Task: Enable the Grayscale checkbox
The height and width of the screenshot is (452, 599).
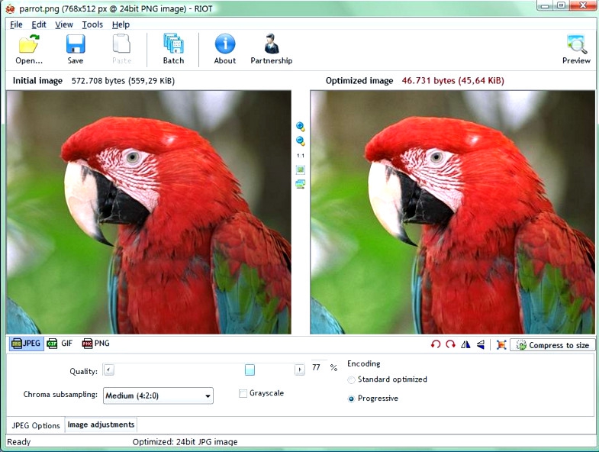Action: point(243,394)
